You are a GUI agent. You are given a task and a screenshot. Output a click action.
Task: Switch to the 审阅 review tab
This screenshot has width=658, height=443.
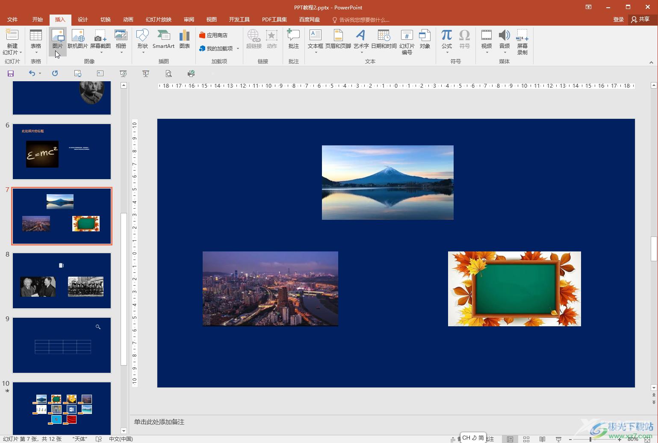click(x=189, y=20)
